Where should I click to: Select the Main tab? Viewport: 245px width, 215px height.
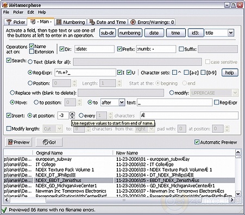pyautogui.click(x=41, y=22)
